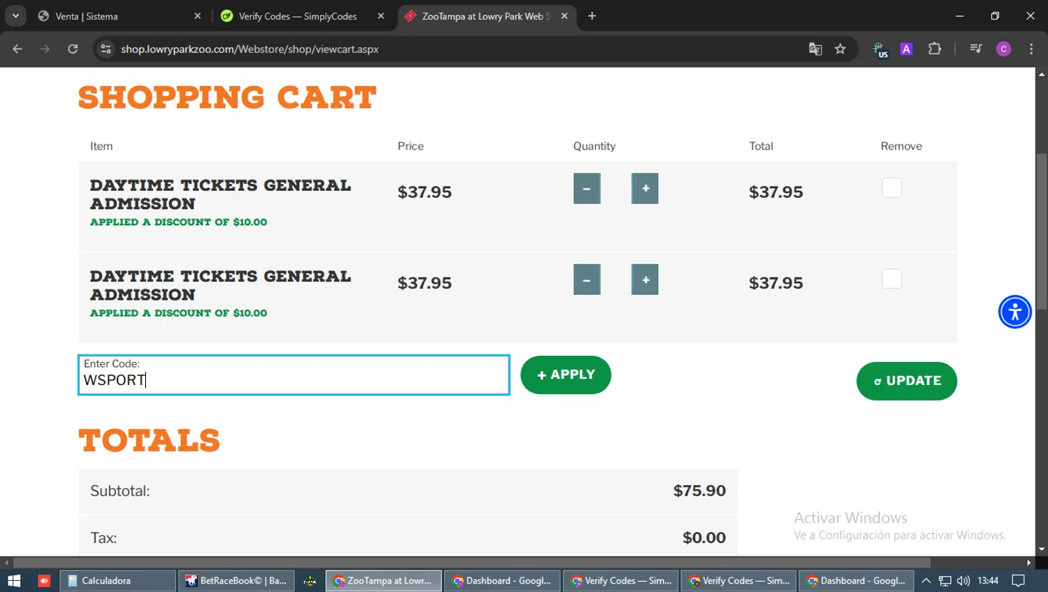This screenshot has width=1048, height=592.
Task: Click the browser forward arrow
Action: click(x=45, y=49)
